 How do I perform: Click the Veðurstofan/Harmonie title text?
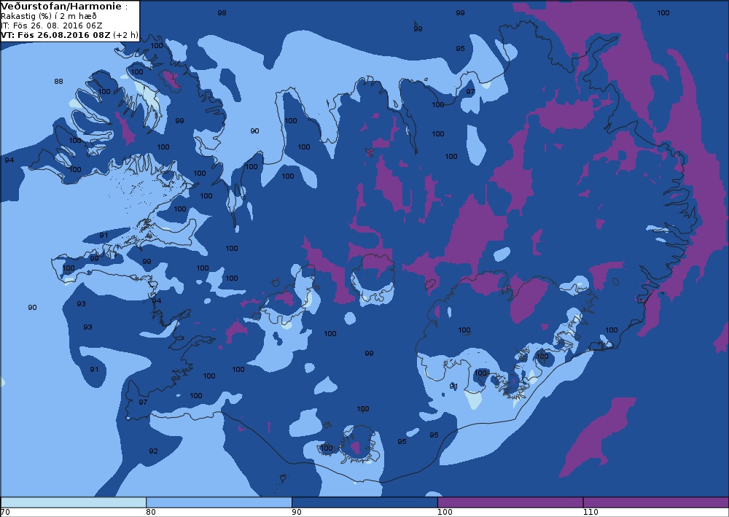[x=63, y=7]
